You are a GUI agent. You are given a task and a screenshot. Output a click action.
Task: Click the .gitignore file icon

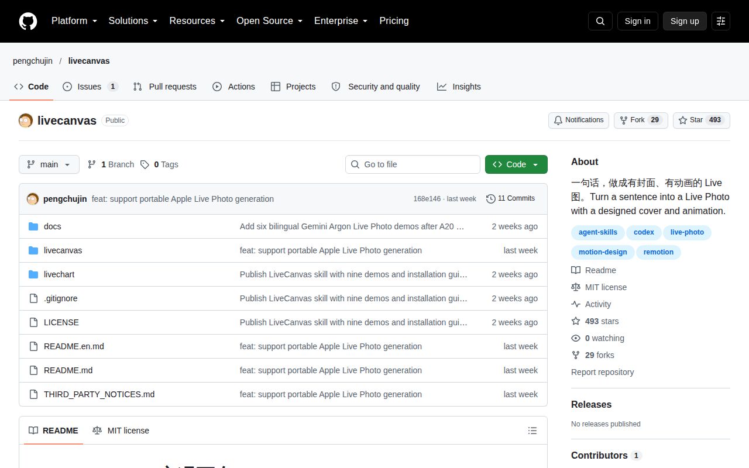coord(33,298)
